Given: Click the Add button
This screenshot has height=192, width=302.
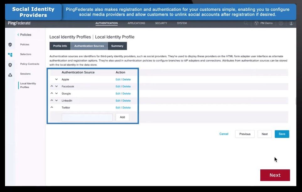Looking at the screenshot, I should 123,117.
